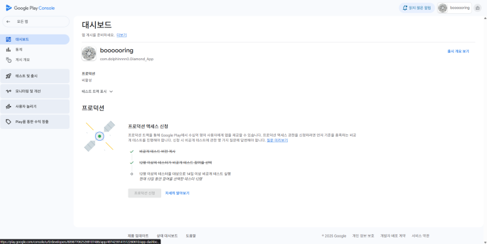Open 서비스 약관 footer link

421,236
